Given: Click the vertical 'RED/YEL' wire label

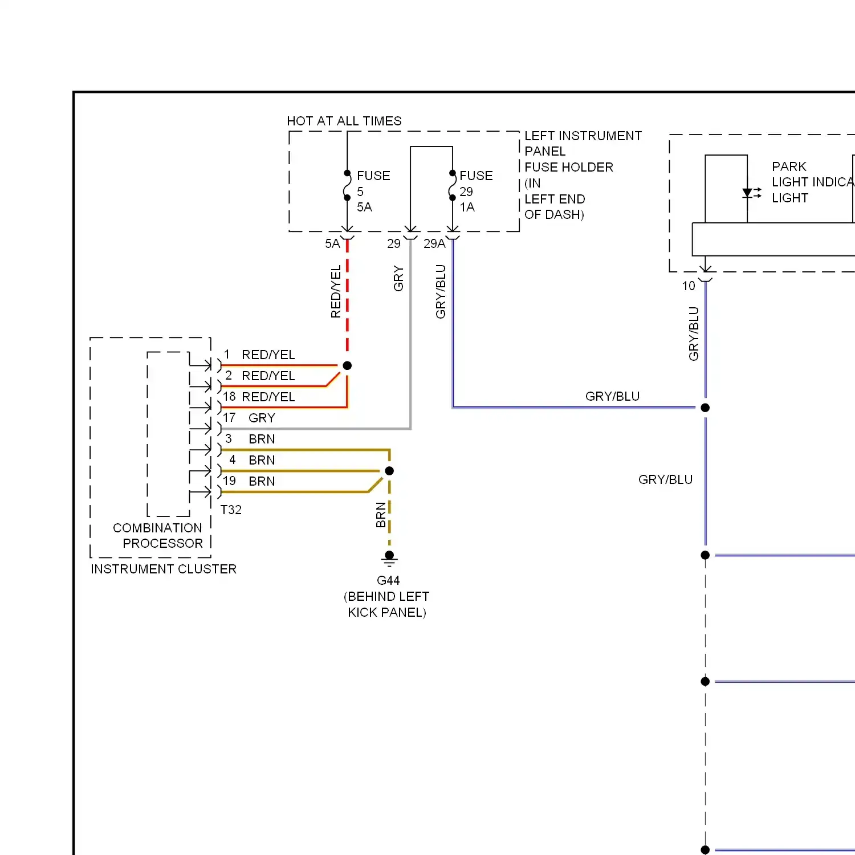Looking at the screenshot, I should (x=336, y=291).
